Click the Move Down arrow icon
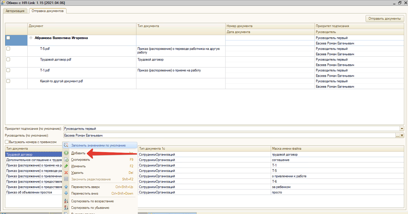The height and width of the screenshot is (214, 408). tap(66, 193)
